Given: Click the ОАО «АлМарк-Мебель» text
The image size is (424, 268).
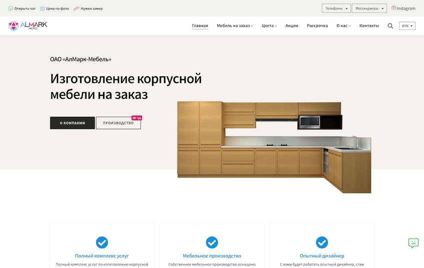Looking at the screenshot, I should [x=80, y=59].
